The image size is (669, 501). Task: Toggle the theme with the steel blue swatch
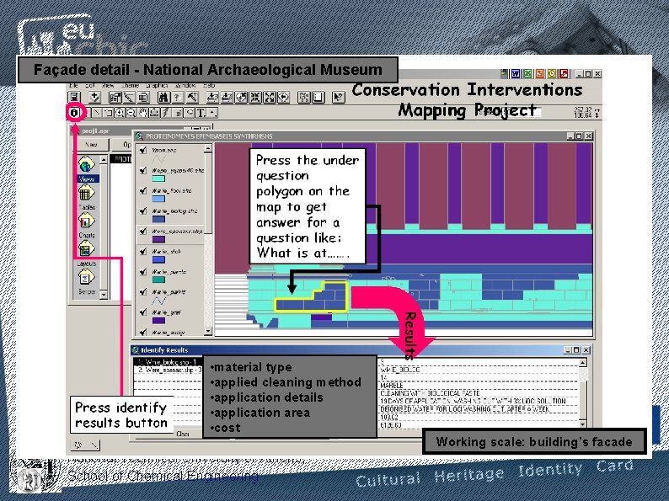click(143, 211)
